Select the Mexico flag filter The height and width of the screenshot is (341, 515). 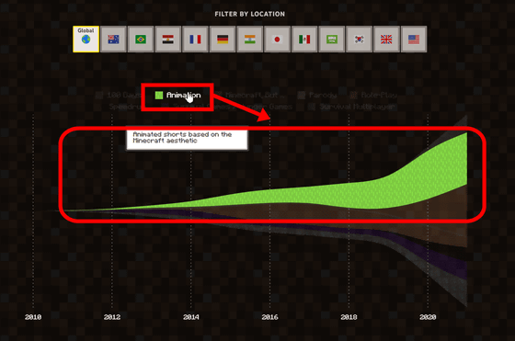(304, 39)
